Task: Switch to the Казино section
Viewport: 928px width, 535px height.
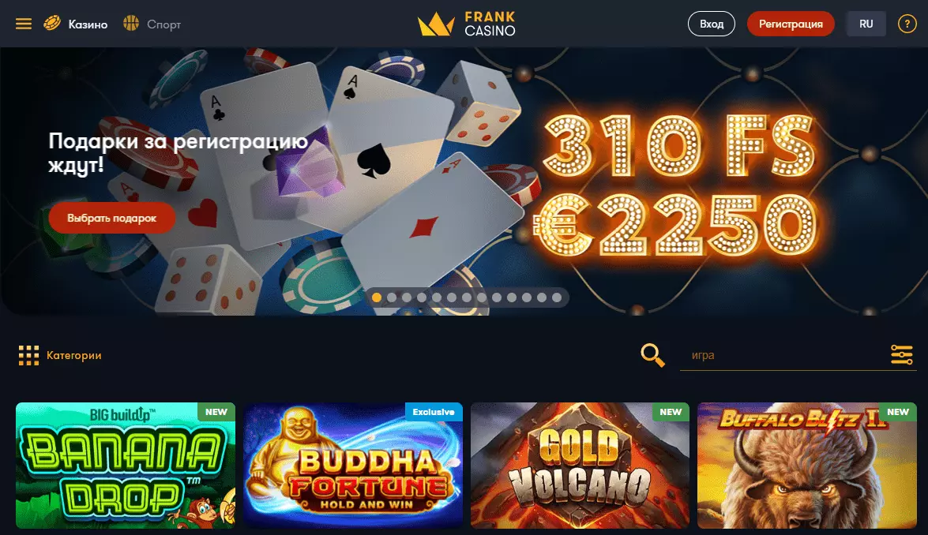Action: point(88,24)
